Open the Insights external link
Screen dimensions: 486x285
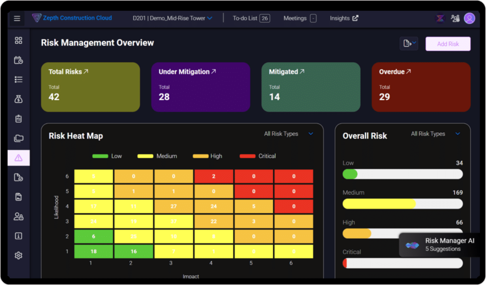[344, 18]
